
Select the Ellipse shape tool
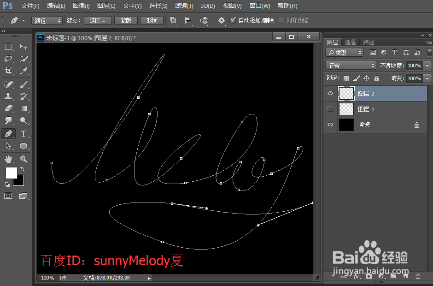click(x=23, y=146)
